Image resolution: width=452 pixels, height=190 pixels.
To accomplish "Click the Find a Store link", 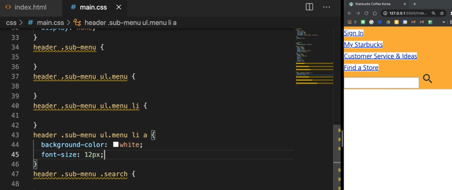I will click(x=361, y=67).
